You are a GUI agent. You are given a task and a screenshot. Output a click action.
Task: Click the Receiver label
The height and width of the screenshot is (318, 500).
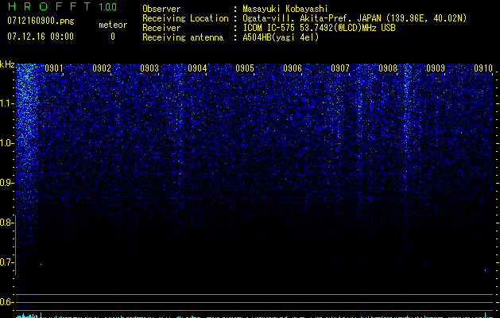[161, 28]
